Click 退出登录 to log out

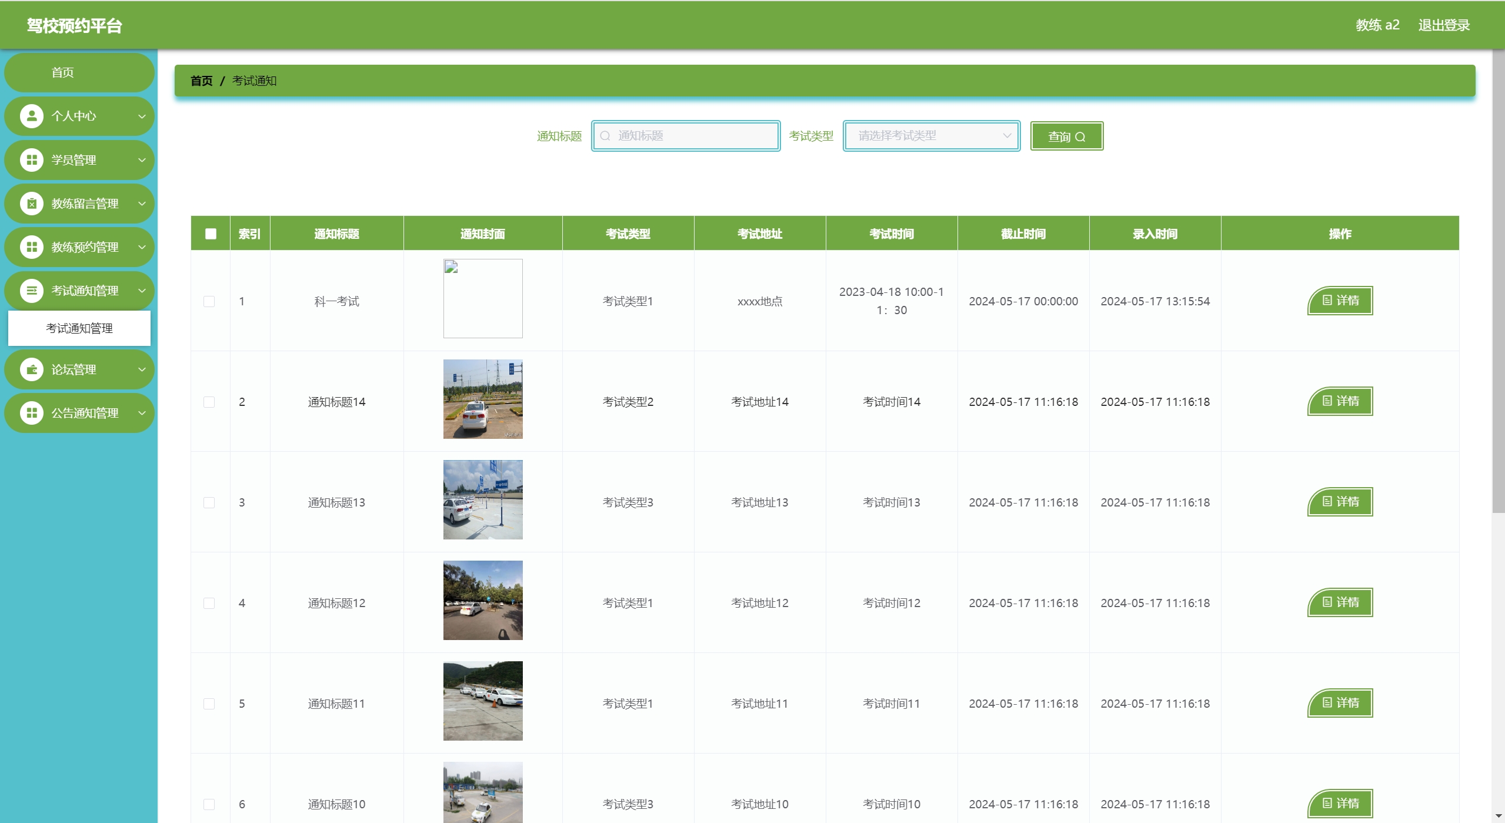click(x=1444, y=25)
